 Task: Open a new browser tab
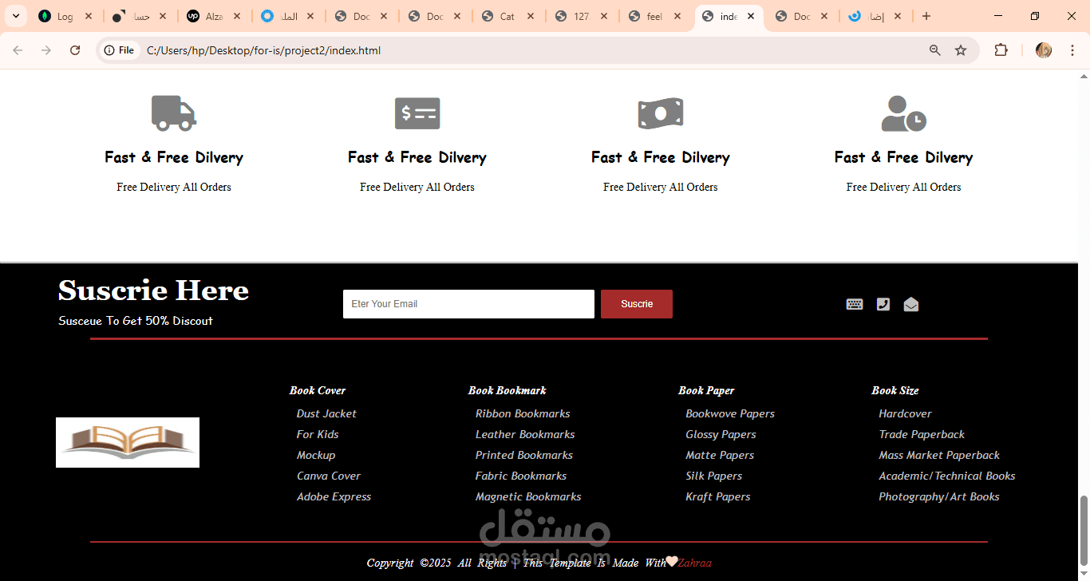[x=926, y=16]
